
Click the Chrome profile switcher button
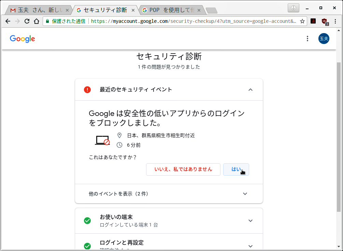click(x=294, y=8)
